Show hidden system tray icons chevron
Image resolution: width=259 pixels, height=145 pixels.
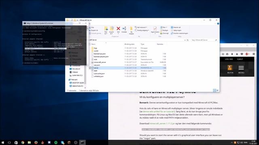pyautogui.click(x=232, y=143)
